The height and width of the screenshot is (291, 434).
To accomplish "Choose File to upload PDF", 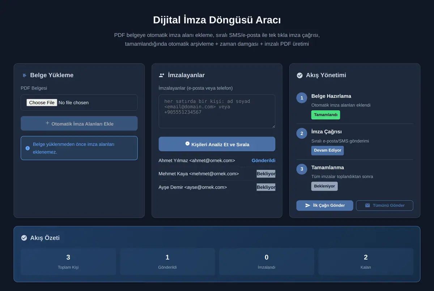I will click(x=42, y=103).
